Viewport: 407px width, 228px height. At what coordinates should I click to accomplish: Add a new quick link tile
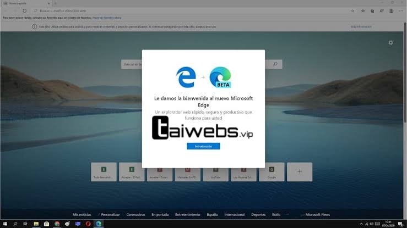[300, 172]
